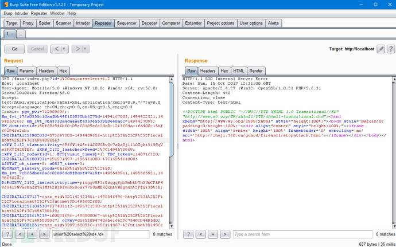The height and width of the screenshot is (247, 396).
Task: Select the Request Hex tab
Action: pos(63,71)
